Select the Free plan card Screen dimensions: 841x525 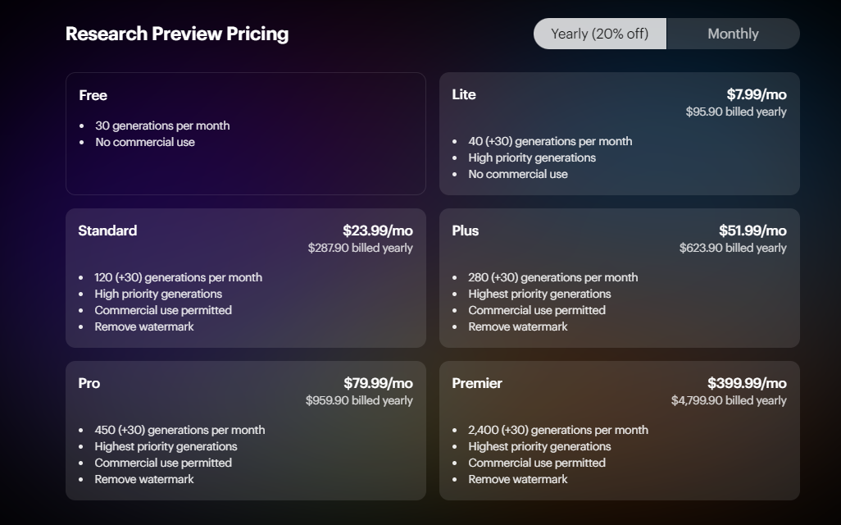pyautogui.click(x=245, y=133)
